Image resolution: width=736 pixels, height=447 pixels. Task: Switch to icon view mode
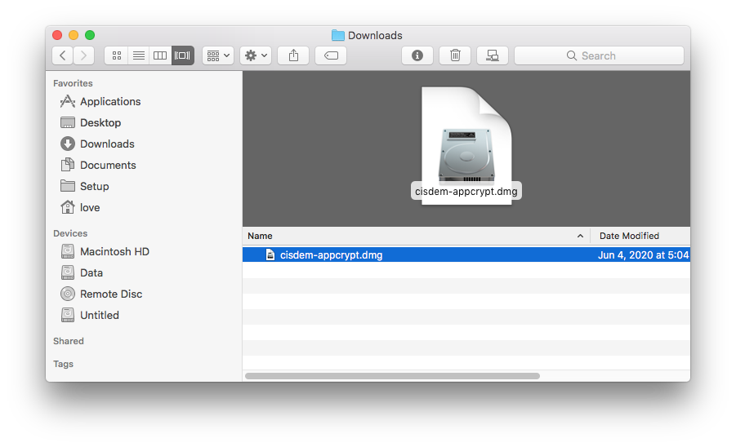tap(116, 55)
